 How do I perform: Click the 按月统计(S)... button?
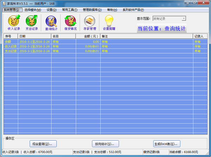pos(104,144)
